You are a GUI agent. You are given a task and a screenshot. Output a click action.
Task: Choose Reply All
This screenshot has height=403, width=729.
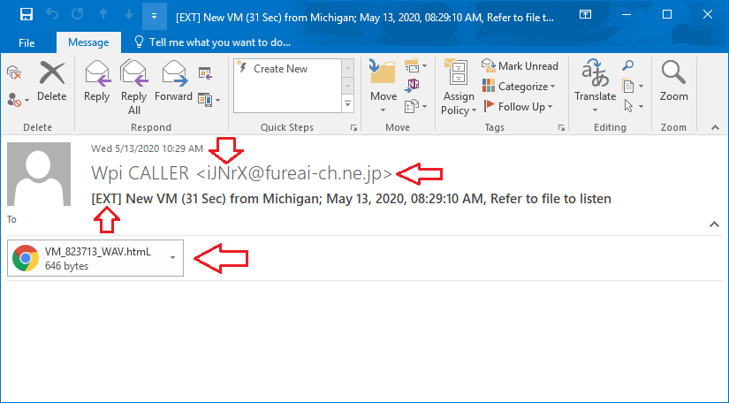[x=134, y=87]
